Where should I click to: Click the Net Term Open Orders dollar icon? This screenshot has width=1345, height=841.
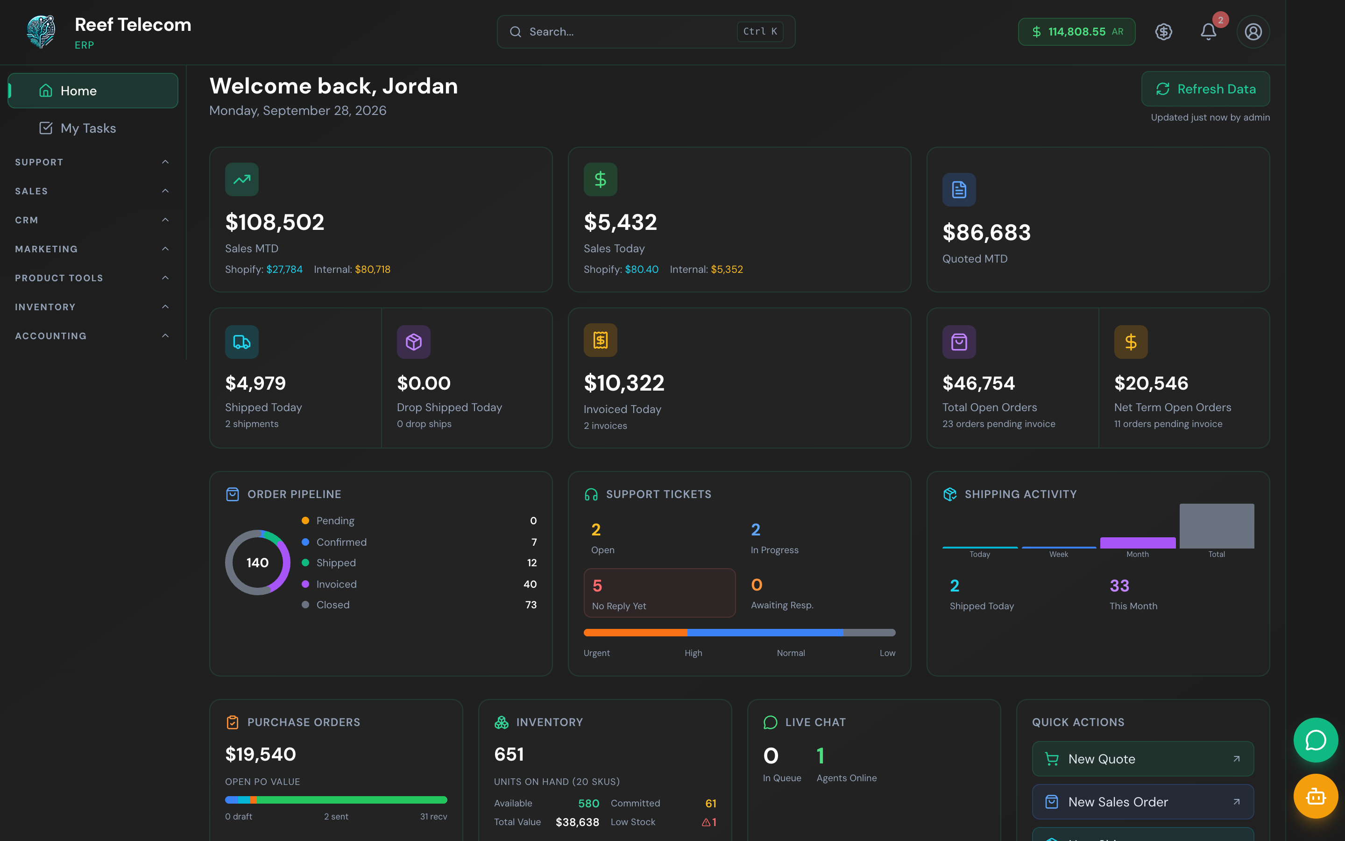pos(1131,342)
